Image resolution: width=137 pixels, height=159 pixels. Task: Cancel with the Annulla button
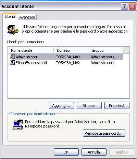94,152
